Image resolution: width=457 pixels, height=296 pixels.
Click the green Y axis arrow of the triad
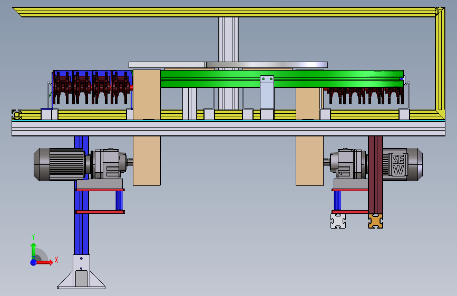(34, 251)
